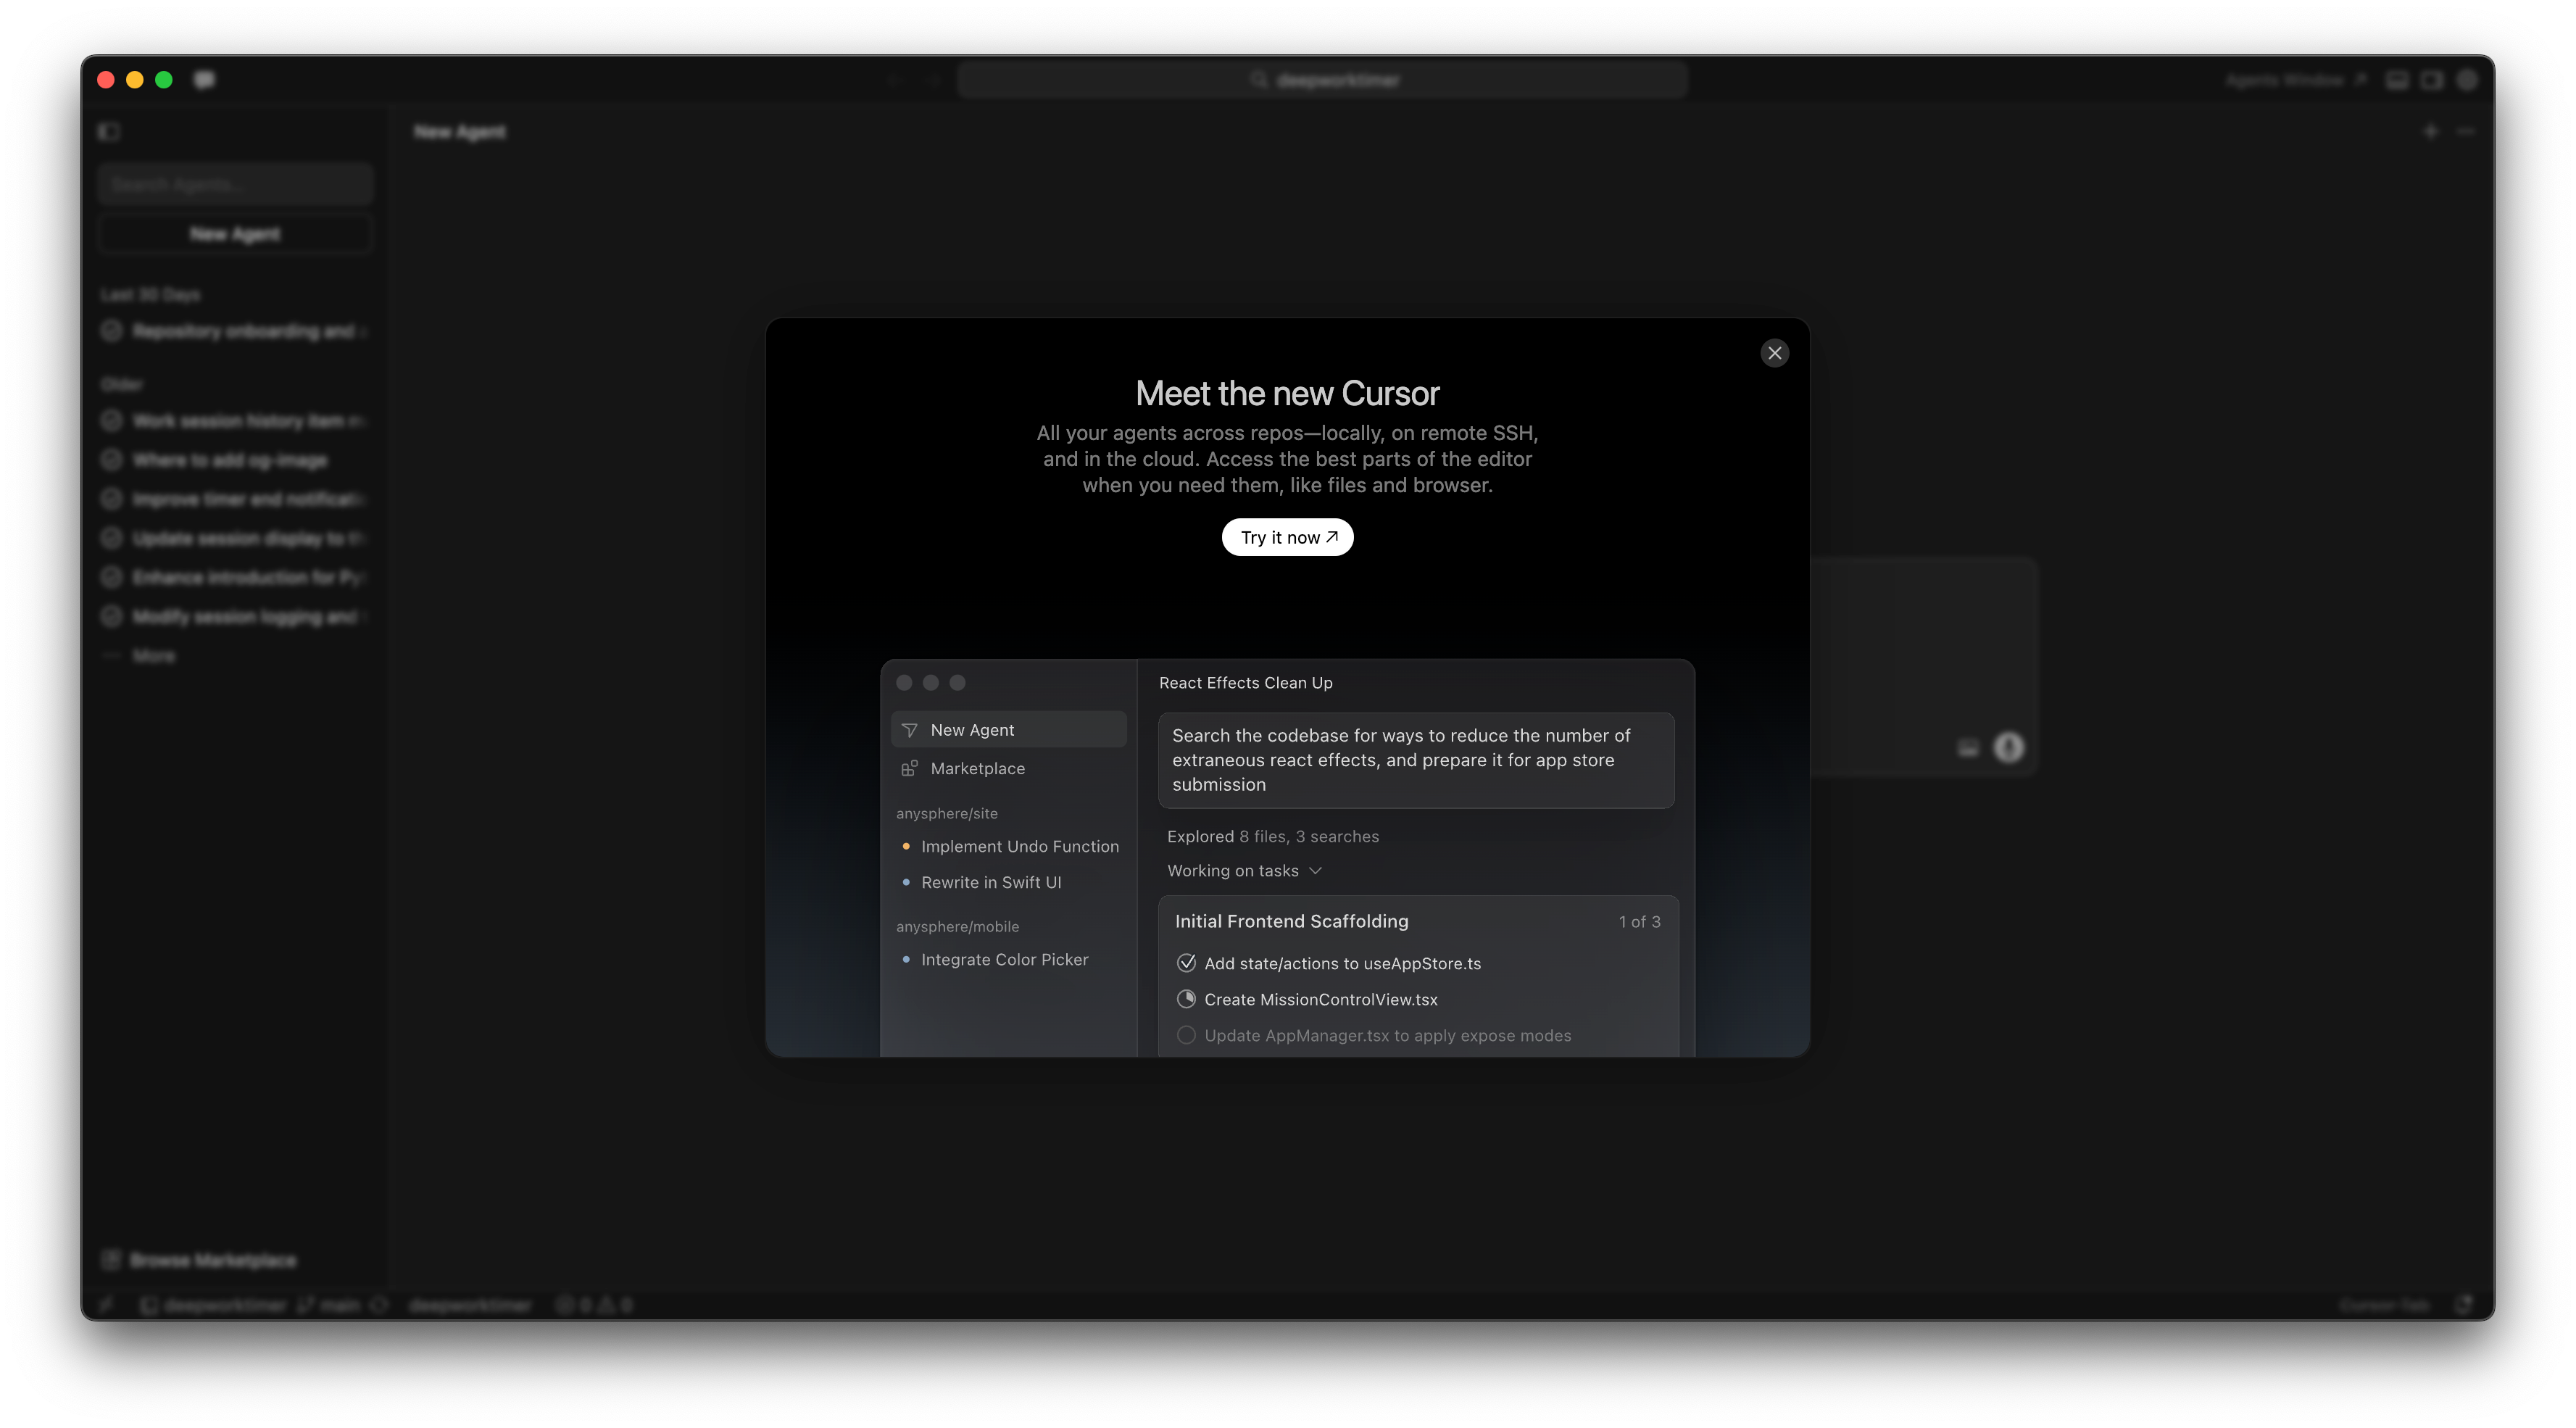
Task: Toggle the left sidebar panel icon
Action: click(x=109, y=131)
